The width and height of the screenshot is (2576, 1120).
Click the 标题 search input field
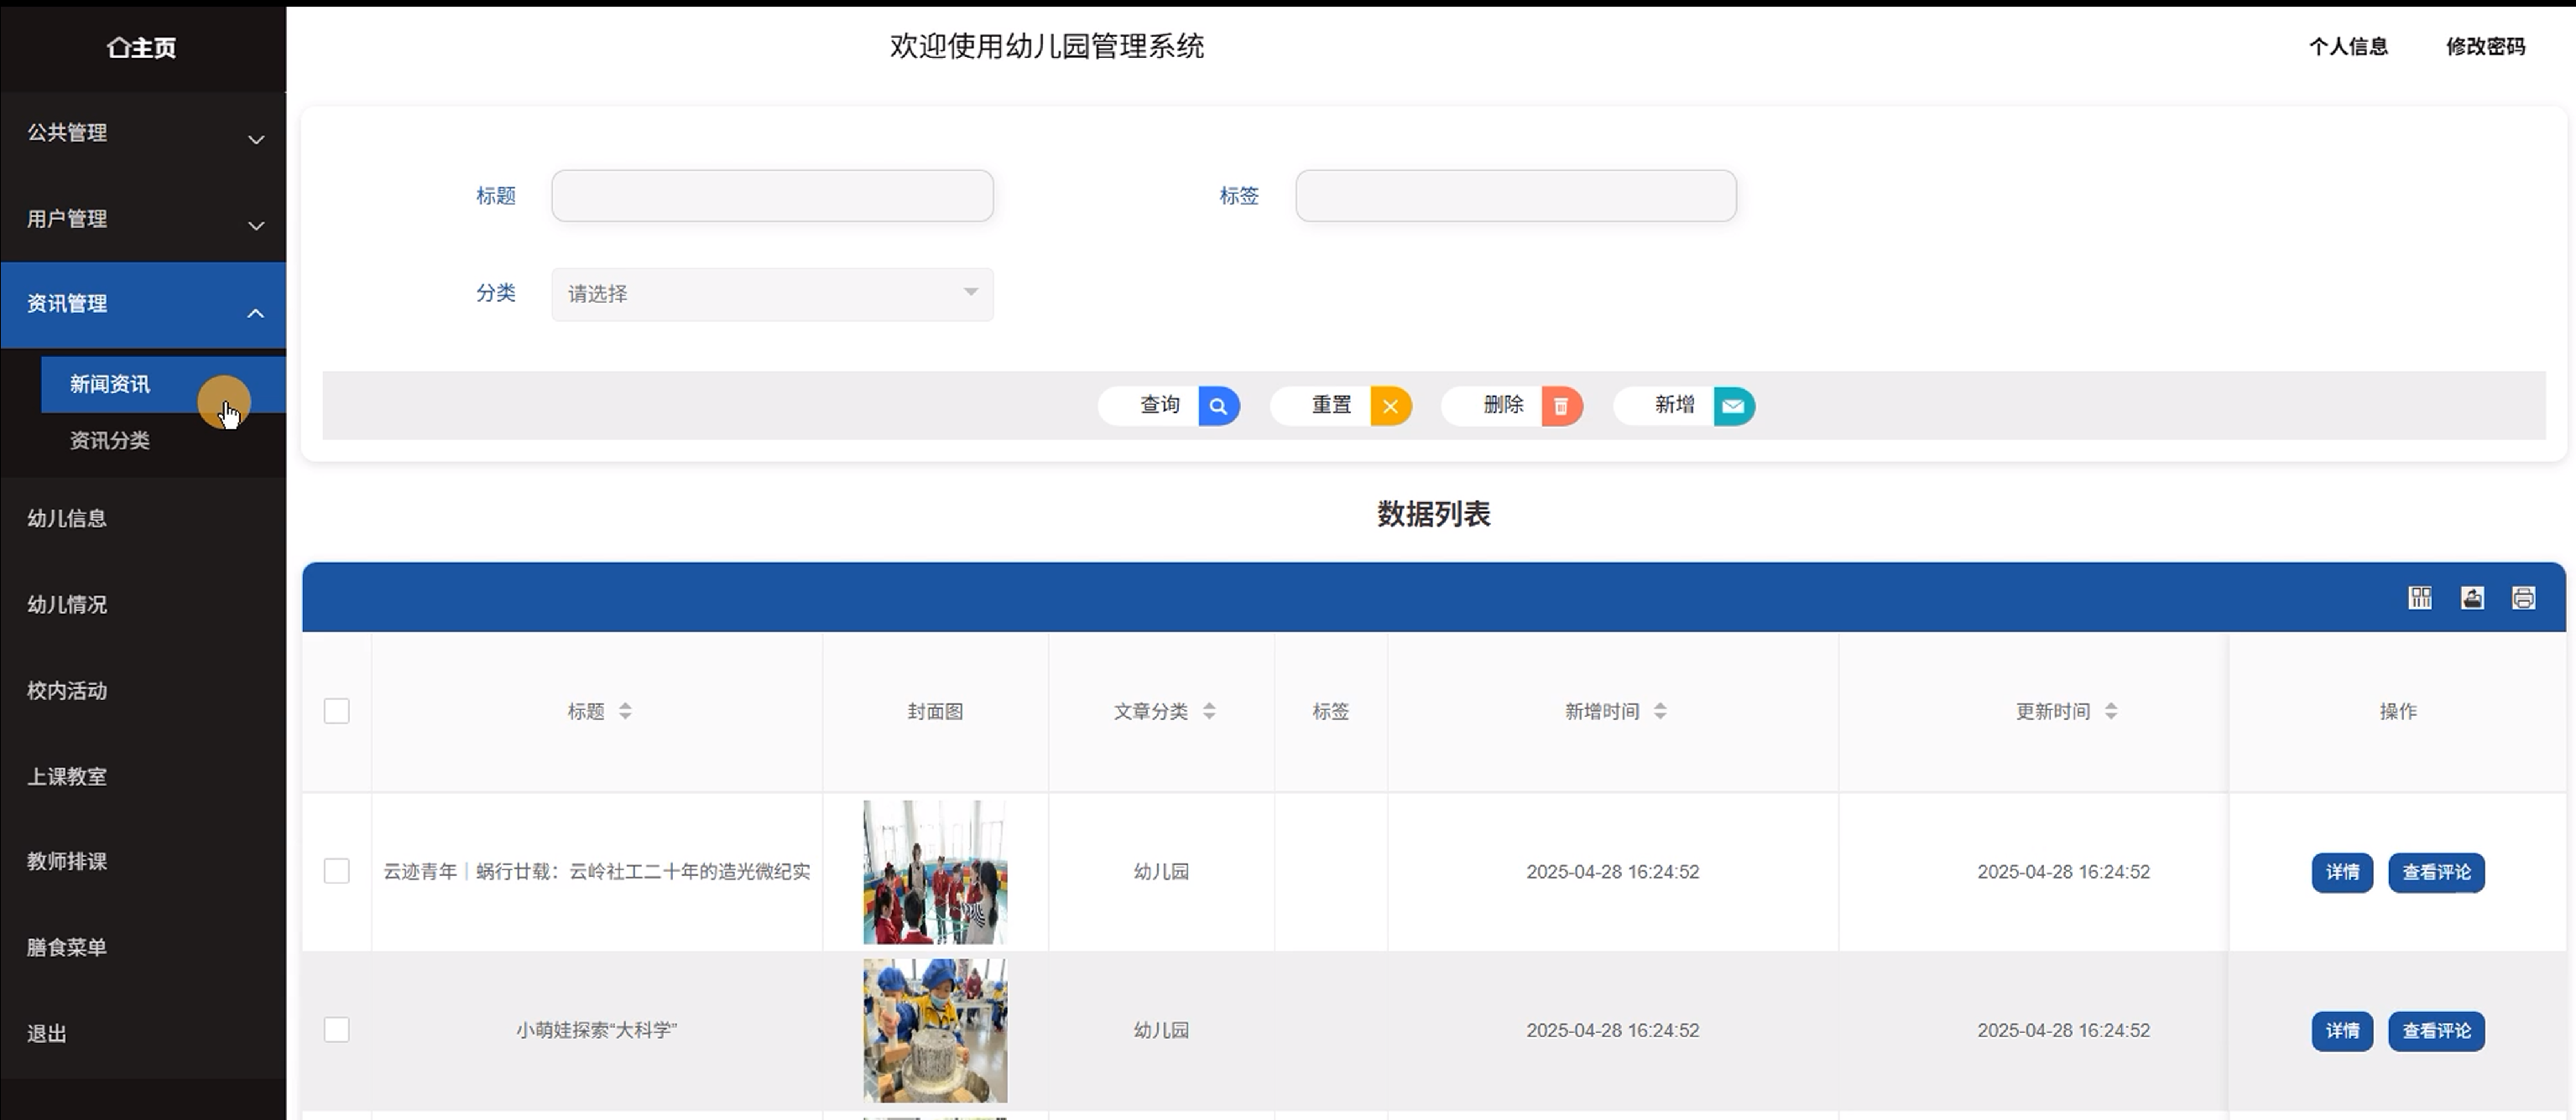click(772, 196)
